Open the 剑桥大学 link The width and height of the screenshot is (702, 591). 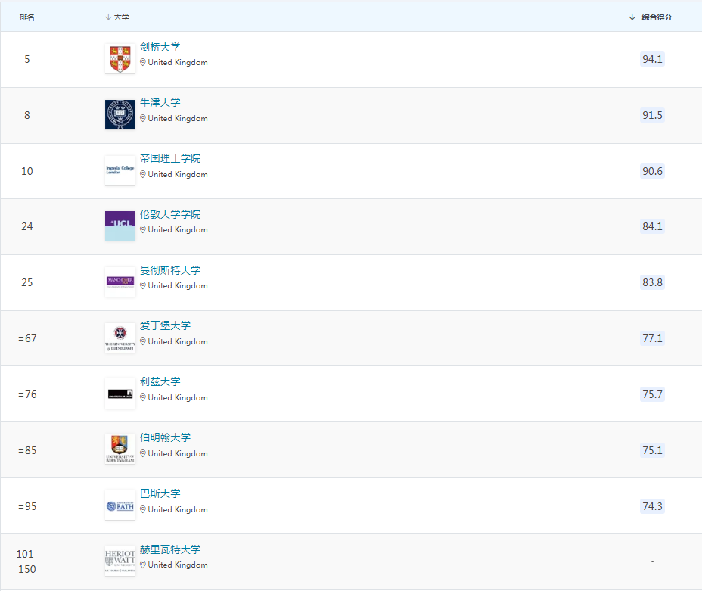pos(160,47)
